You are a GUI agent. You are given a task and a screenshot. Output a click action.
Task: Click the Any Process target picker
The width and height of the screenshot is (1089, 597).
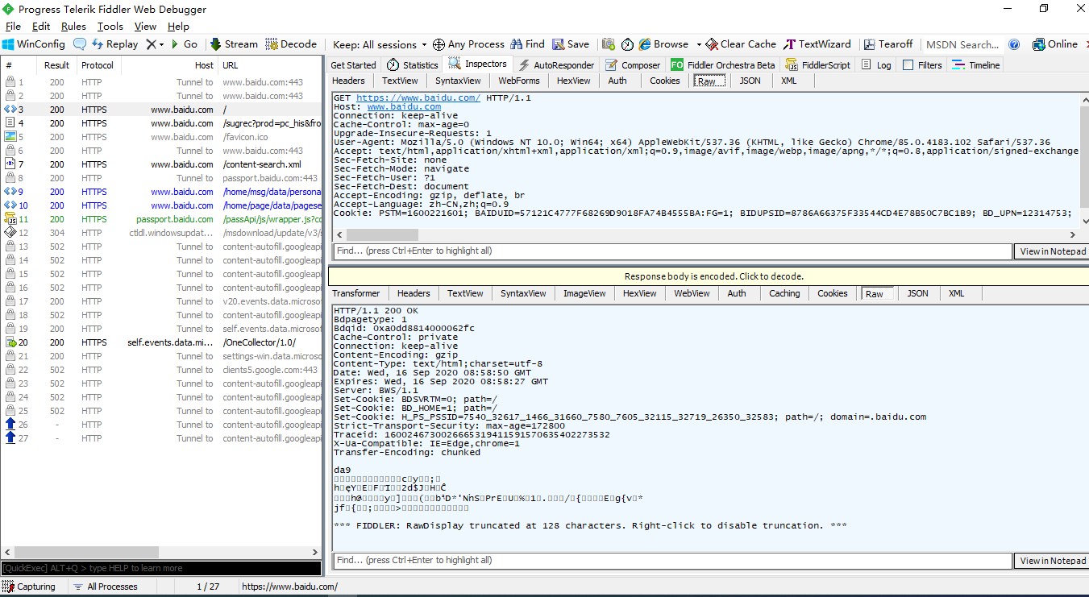tap(468, 44)
